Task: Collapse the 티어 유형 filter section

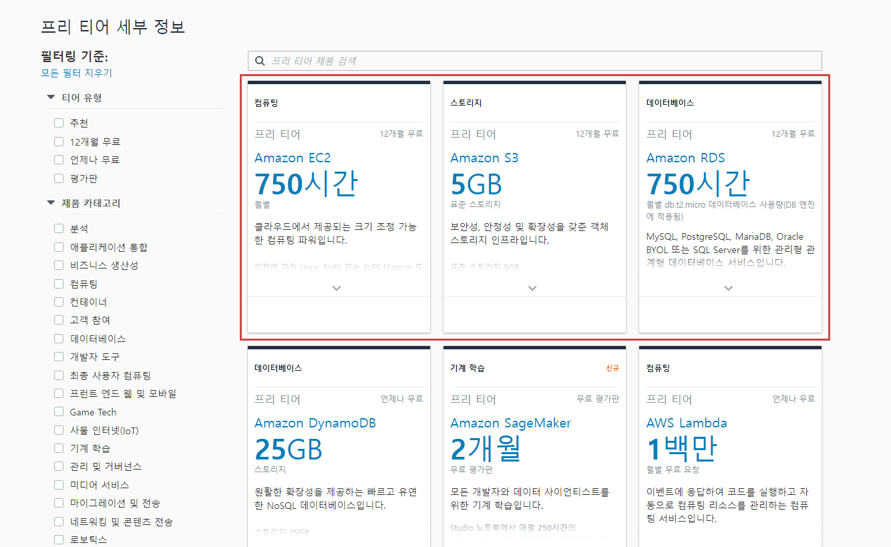Action: [x=51, y=98]
